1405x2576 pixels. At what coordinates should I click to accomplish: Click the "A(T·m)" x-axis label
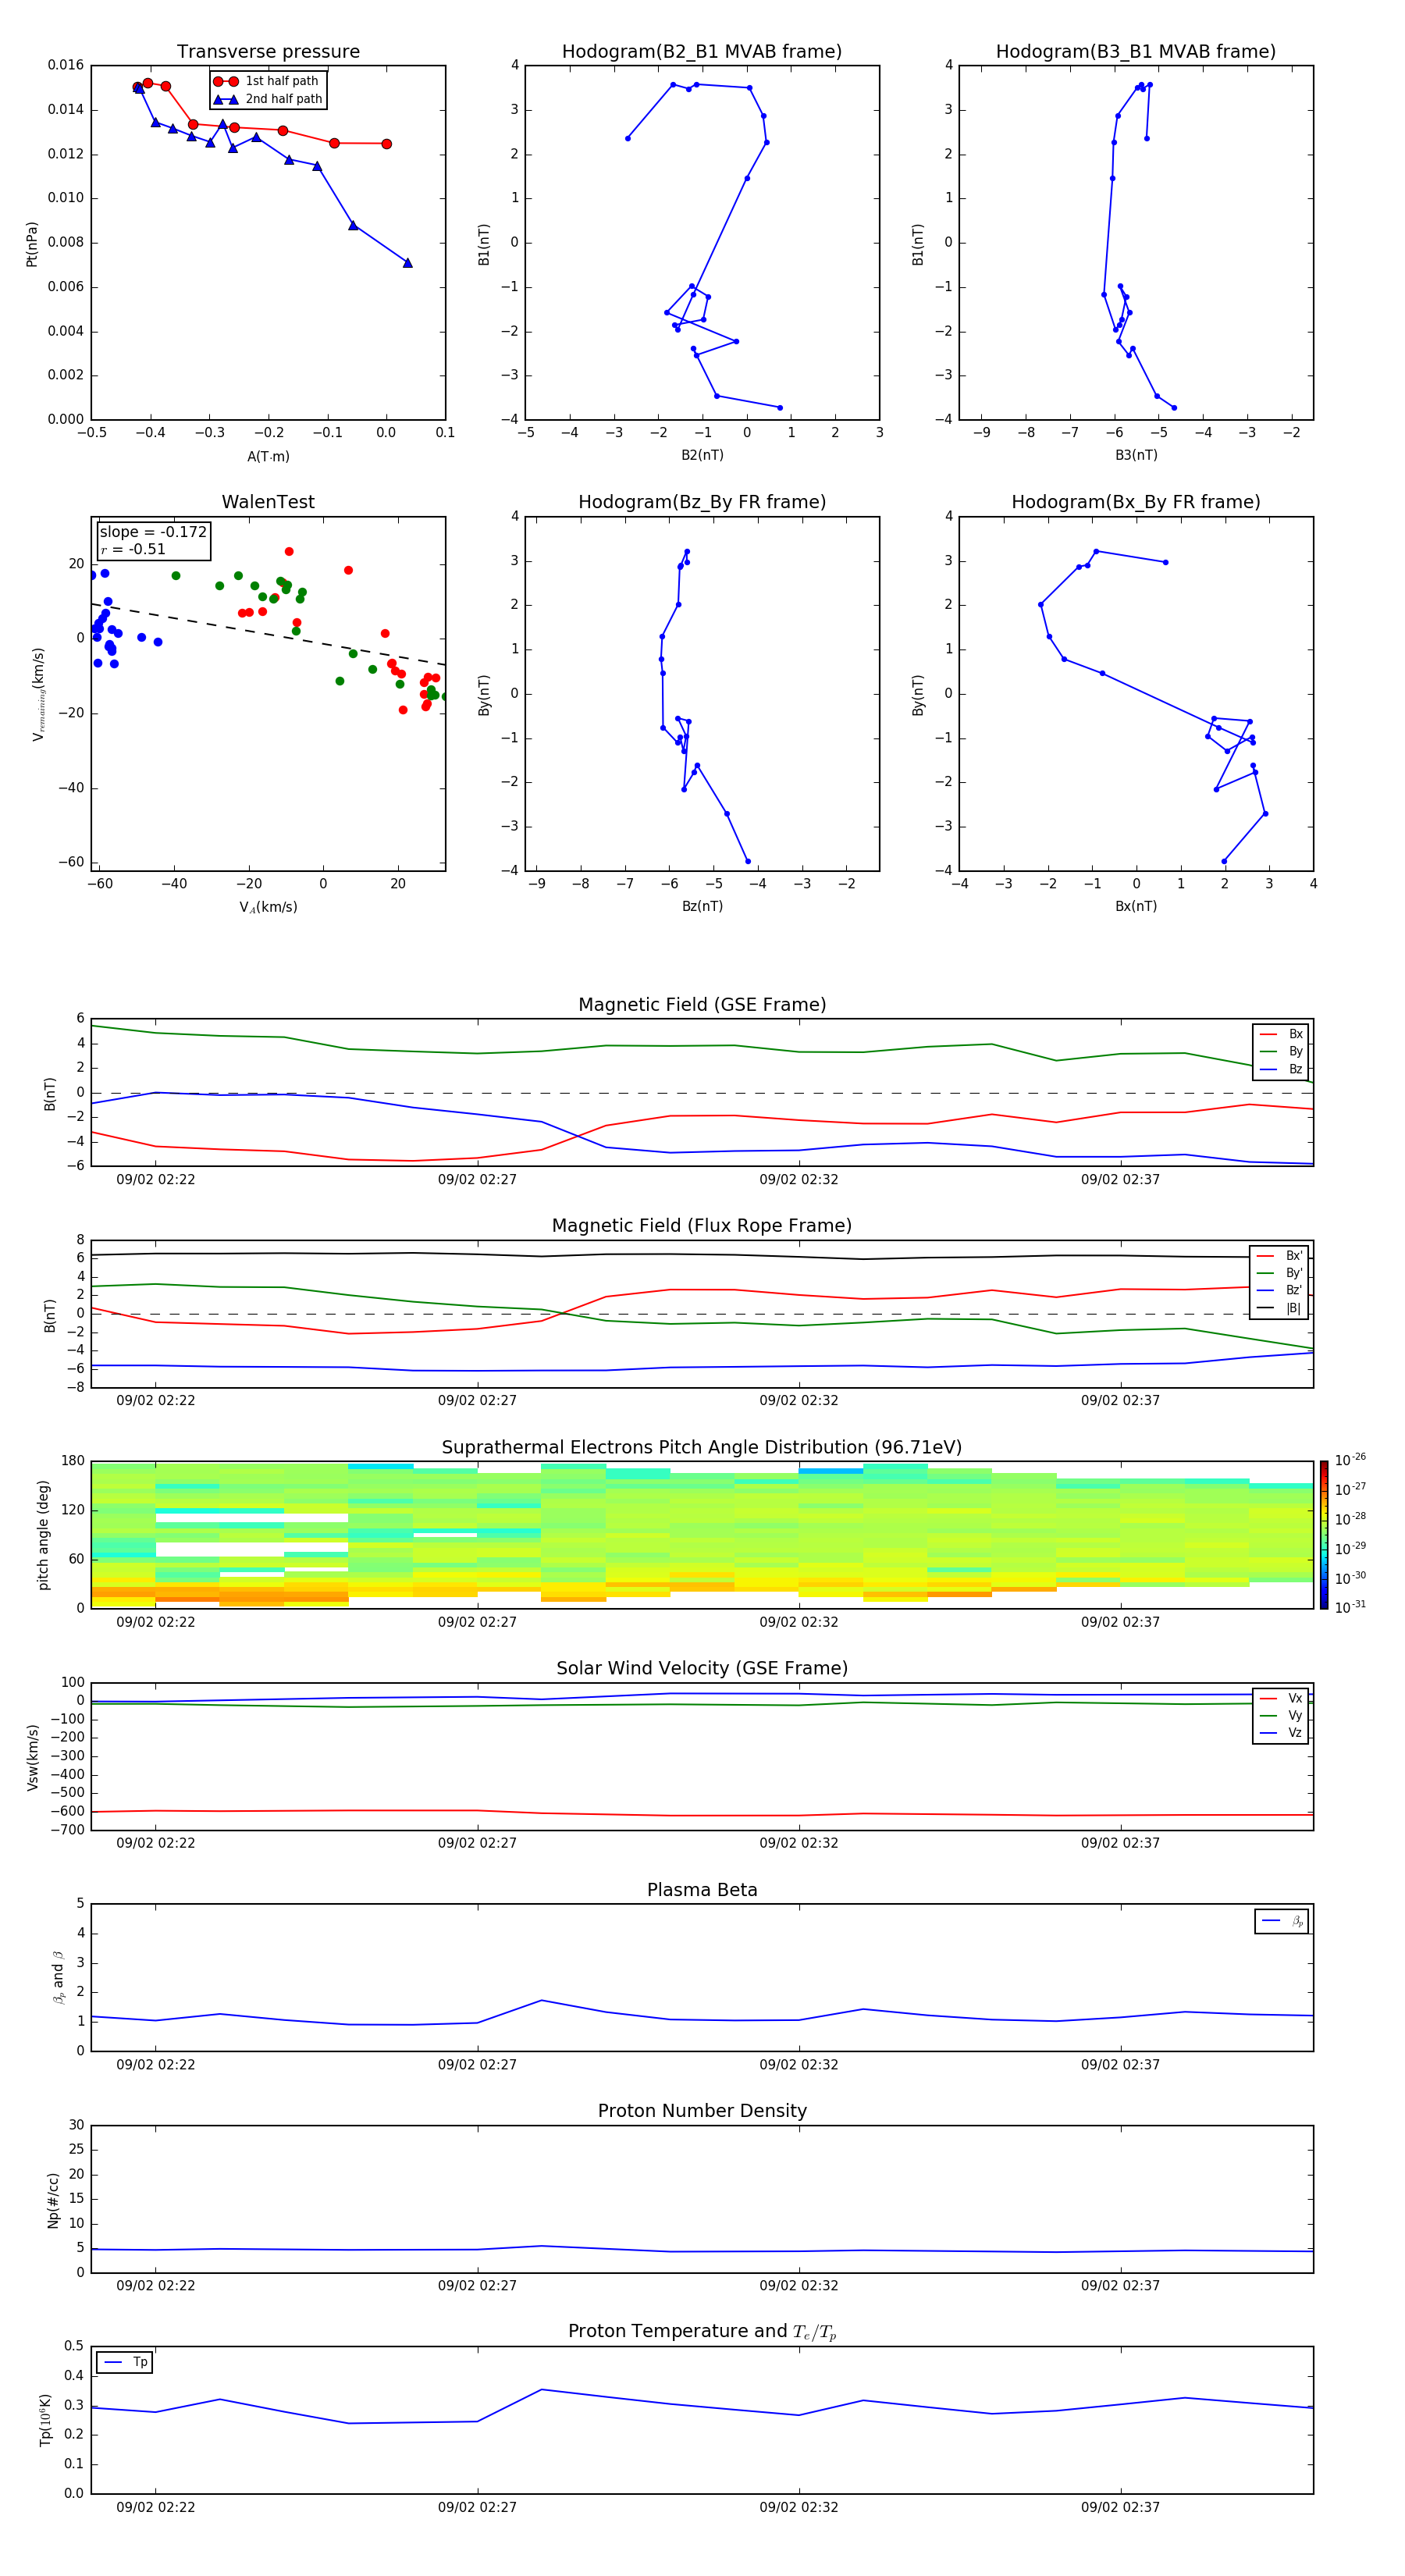click(x=268, y=457)
